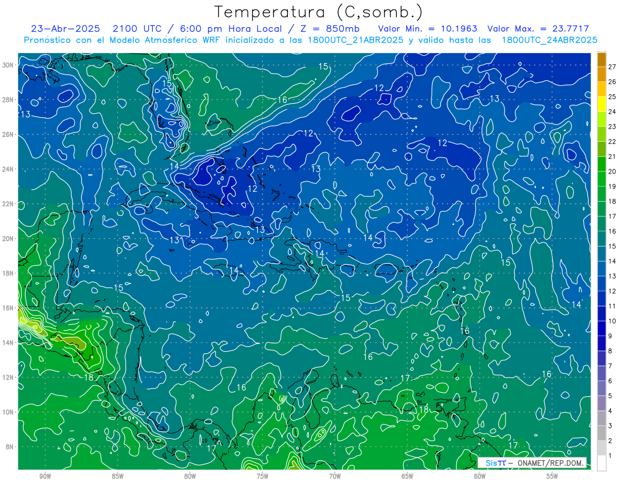Screen dimensions: 626x483
Task: Click latitude axis label 10N
Action: pos(9,412)
